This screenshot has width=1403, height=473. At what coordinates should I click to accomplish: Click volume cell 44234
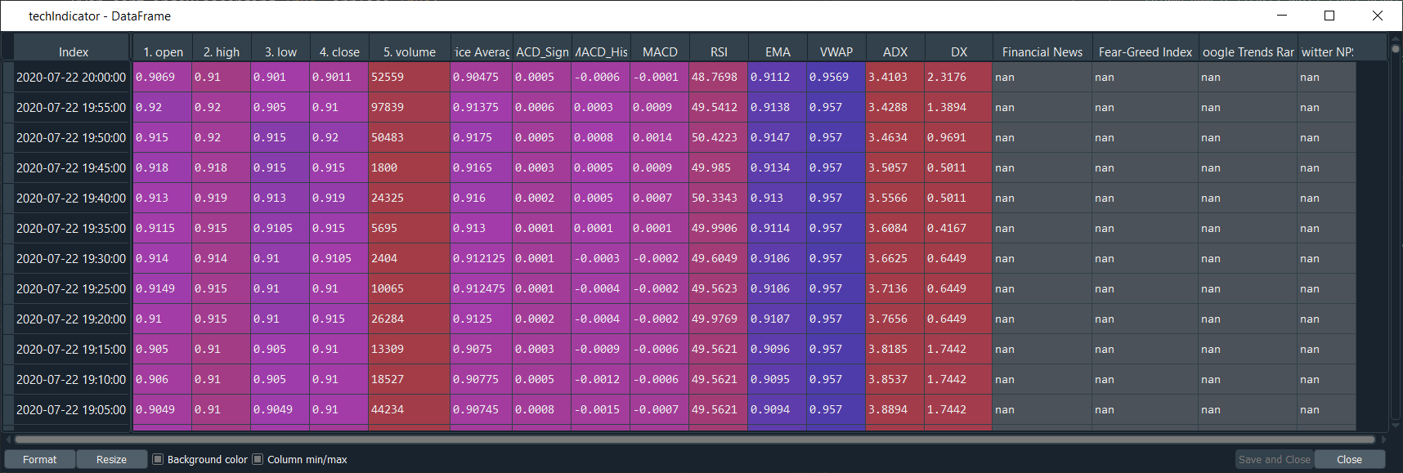[410, 409]
